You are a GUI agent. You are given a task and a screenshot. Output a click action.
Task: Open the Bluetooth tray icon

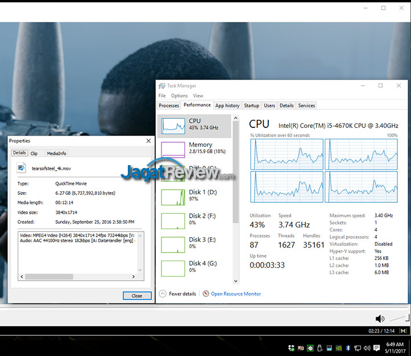pyautogui.click(x=348, y=348)
